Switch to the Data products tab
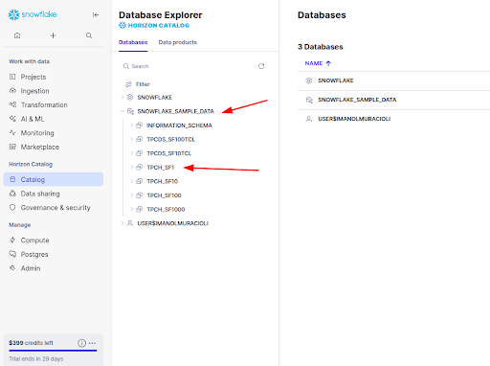The width and height of the screenshot is (490, 366). (178, 42)
